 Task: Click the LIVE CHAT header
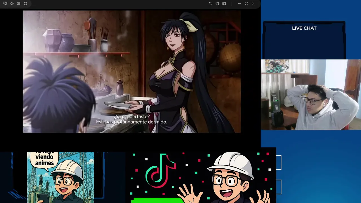304,28
